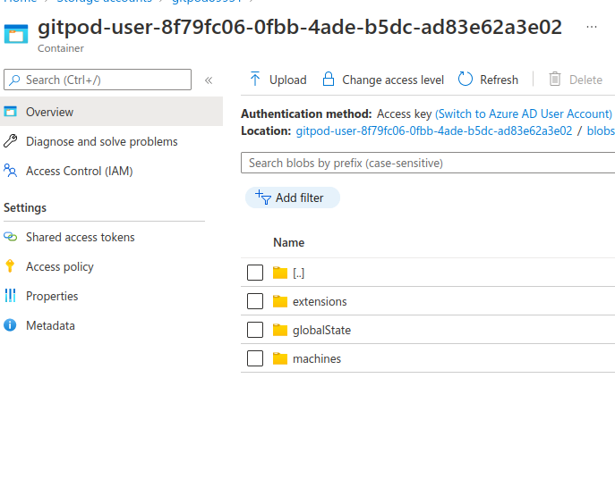Open the globalState folder name

click(321, 331)
